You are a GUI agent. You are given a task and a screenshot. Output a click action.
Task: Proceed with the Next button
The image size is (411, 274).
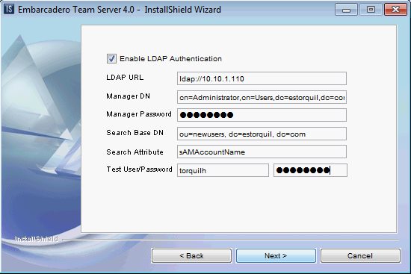tap(276, 255)
